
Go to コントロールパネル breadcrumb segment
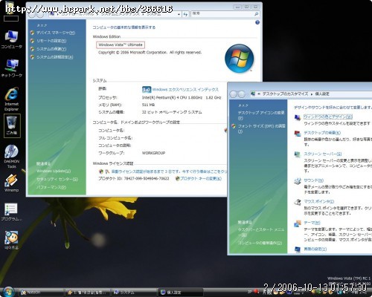[x=77, y=15]
